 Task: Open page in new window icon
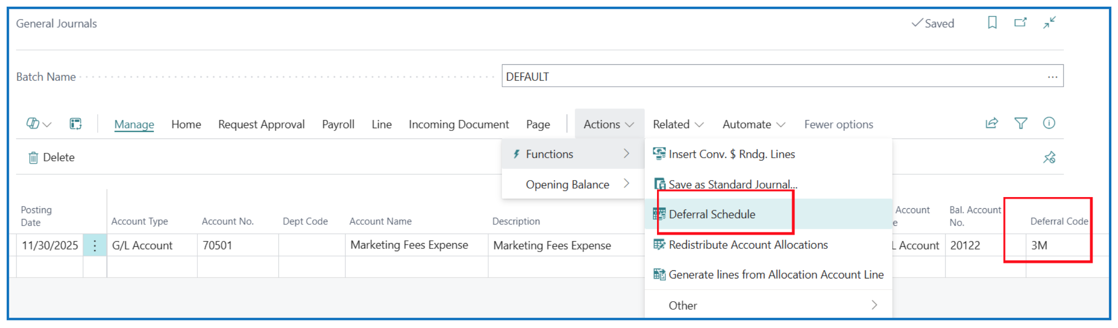click(1020, 22)
